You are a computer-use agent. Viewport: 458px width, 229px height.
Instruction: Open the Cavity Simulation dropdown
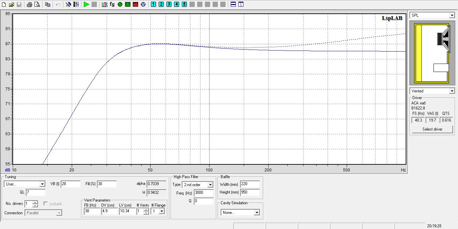[x=256, y=213]
